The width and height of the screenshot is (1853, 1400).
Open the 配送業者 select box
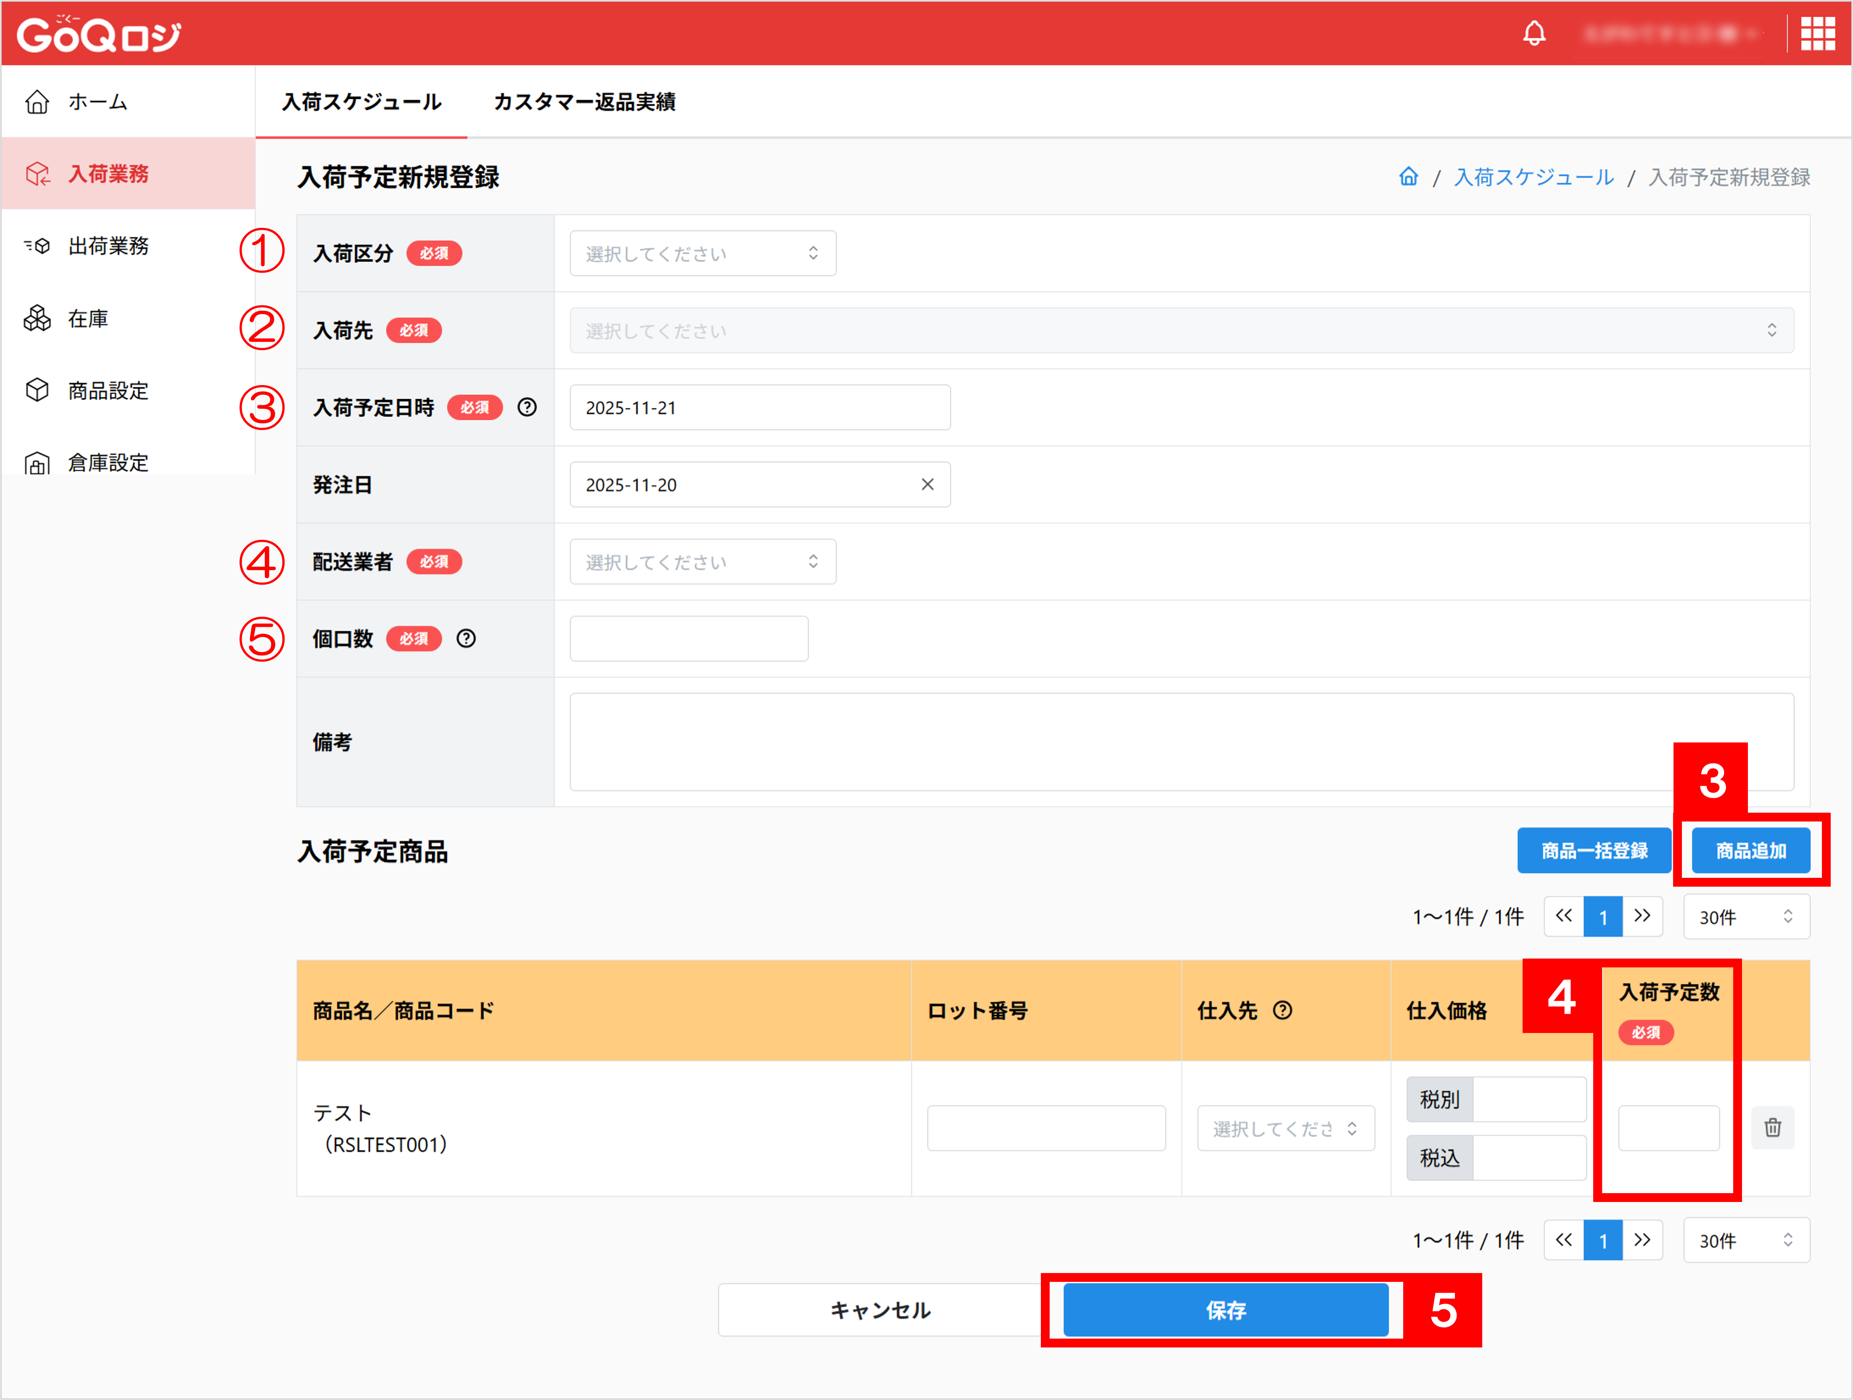(702, 561)
